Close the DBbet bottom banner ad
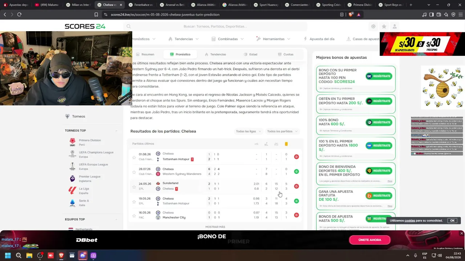The width and height of the screenshot is (465, 261). pyautogui.click(x=462, y=233)
